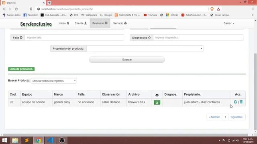Go to Inicio nav item
The image size is (257, 144).
coord(64,23)
